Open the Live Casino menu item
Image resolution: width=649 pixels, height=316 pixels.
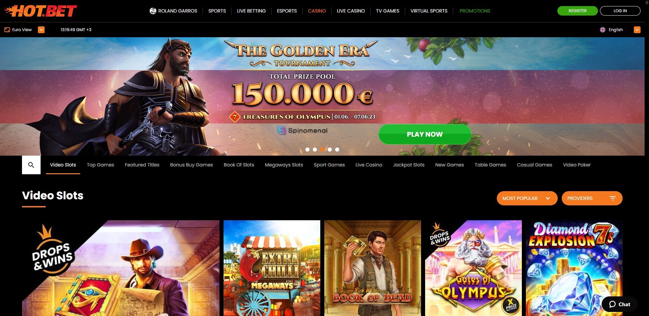[351, 11]
